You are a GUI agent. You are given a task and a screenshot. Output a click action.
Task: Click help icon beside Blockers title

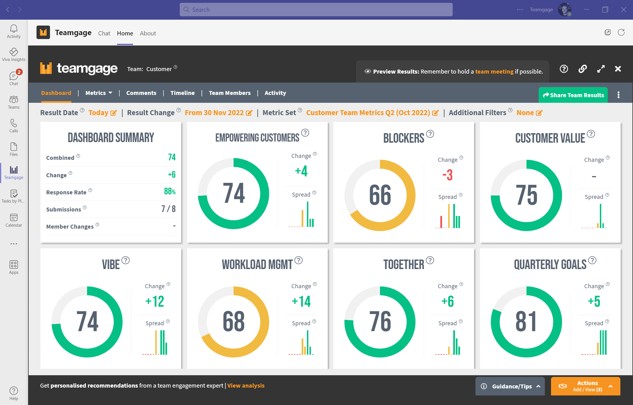430,134
